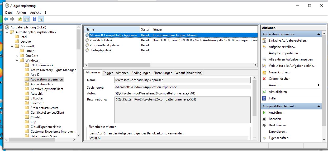Click the Verlauf für alle Aufgaben icon
This screenshot has width=328, height=151.
264,66
